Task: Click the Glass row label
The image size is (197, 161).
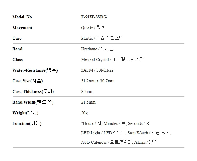Action: coord(18,60)
